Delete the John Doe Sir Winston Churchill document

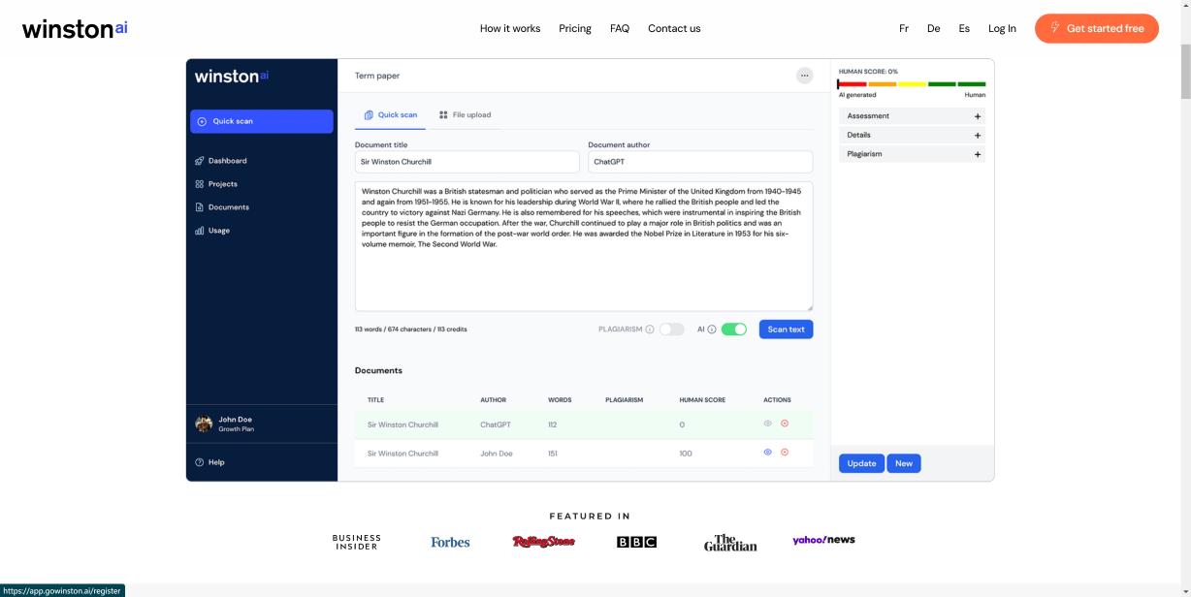tap(785, 453)
